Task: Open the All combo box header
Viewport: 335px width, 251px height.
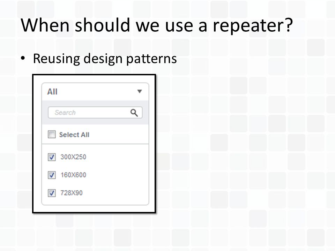Action: (95, 92)
